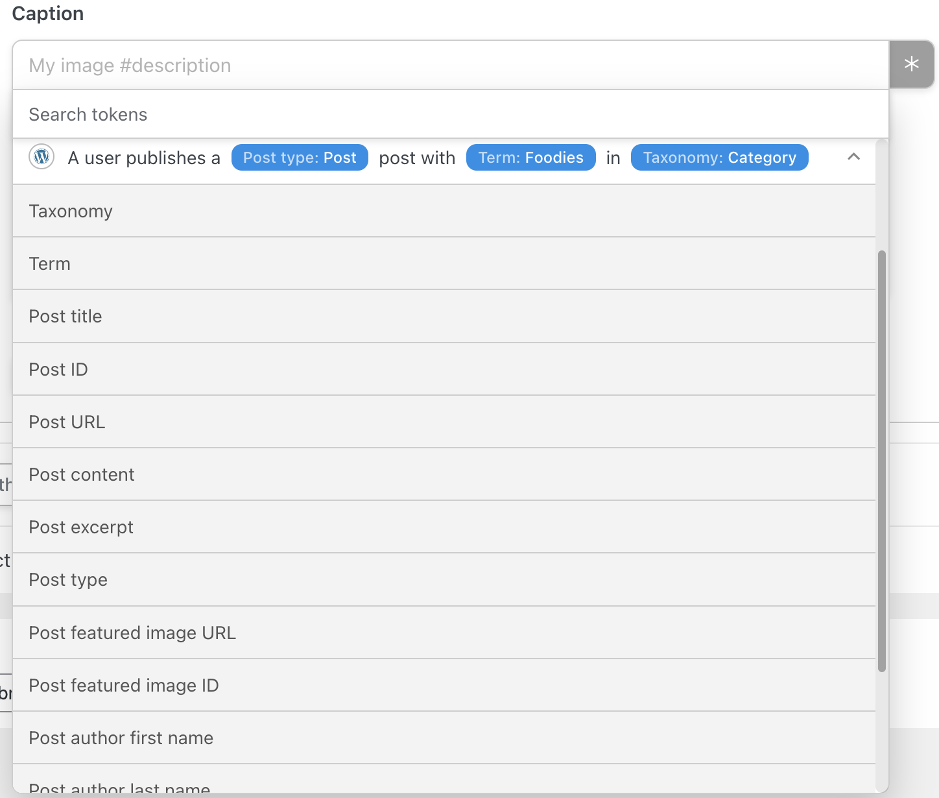Pick Post featured image URL token
The image size is (939, 798).
(x=444, y=633)
